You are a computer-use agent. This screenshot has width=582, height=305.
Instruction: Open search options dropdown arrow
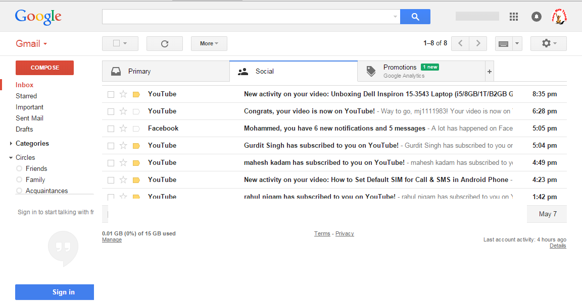(395, 17)
